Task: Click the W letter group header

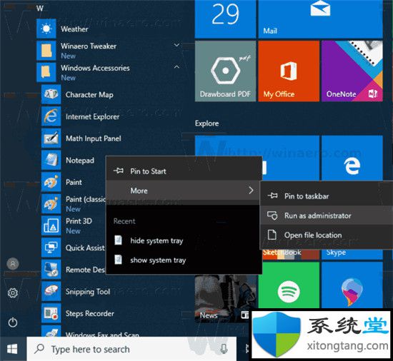Action: [39, 9]
